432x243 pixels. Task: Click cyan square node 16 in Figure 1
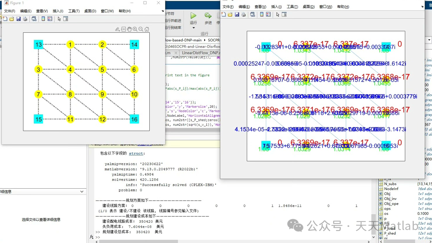134,119
